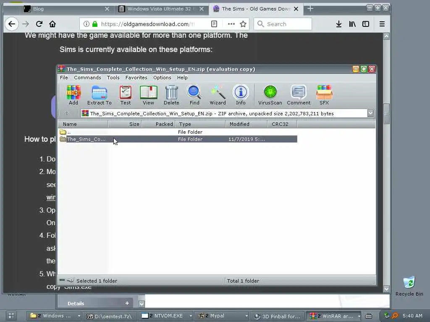This screenshot has height=322, width=430.
Task: Switch to 3D Pinball taskbar window
Action: [x=278, y=316]
